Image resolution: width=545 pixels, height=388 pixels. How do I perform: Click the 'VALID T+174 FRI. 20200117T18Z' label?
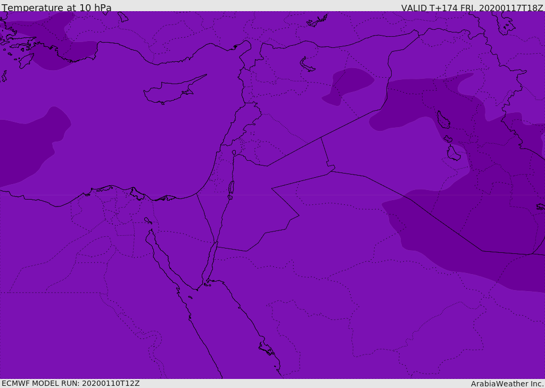point(472,7)
